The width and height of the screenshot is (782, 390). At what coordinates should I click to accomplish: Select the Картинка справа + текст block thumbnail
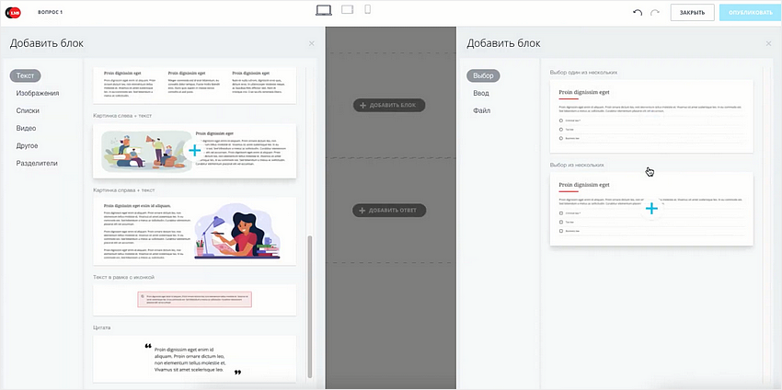194,231
